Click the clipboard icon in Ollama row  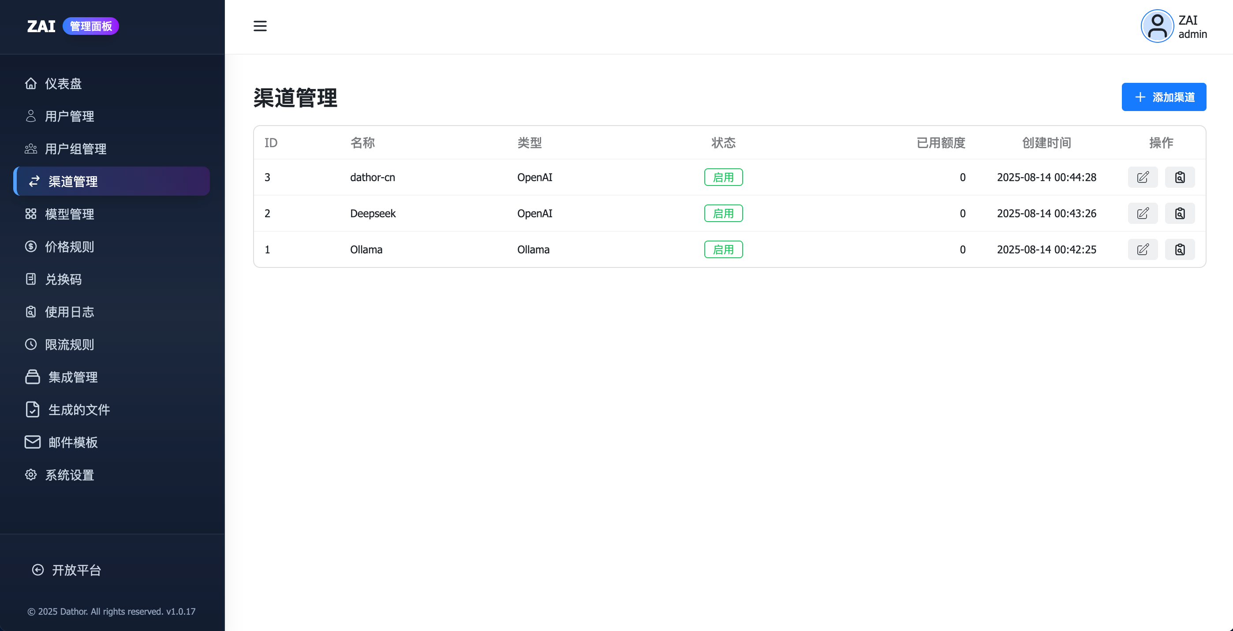(x=1179, y=249)
